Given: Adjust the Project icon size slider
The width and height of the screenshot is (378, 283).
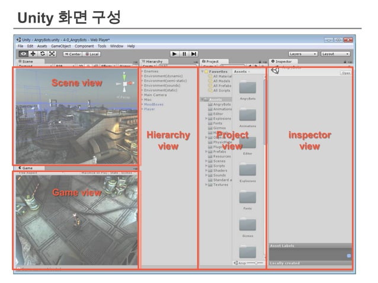Looking at the screenshot, I should click(x=255, y=263).
